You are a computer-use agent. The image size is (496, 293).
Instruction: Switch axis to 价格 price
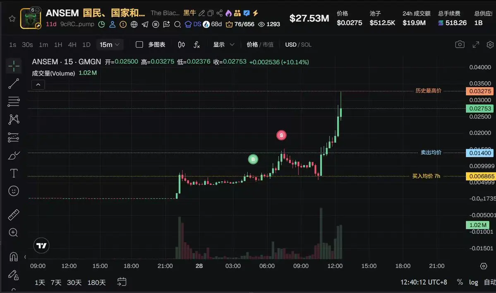(252, 45)
